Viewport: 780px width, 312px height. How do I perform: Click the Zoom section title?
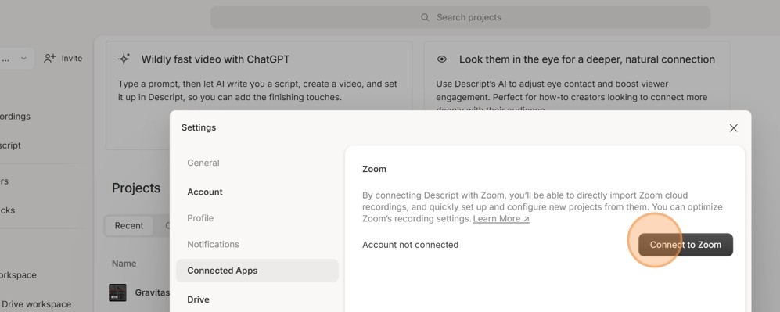tap(374, 169)
